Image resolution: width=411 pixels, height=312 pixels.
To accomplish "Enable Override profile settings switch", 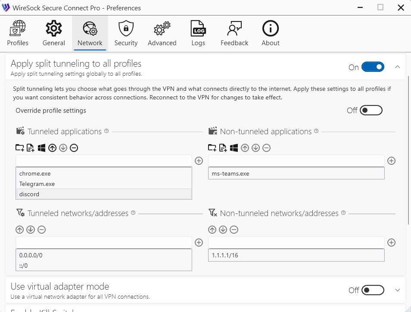I will [x=371, y=111].
